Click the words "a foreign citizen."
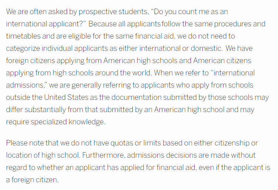 click(x=32, y=180)
